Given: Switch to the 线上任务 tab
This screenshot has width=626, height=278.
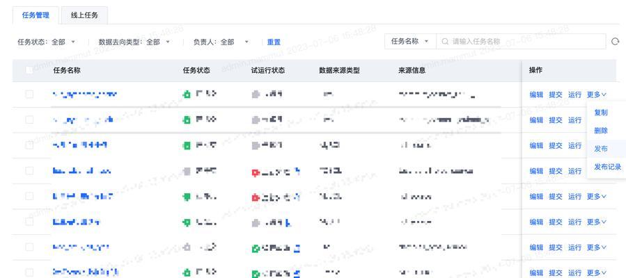Looking at the screenshot, I should [x=84, y=15].
